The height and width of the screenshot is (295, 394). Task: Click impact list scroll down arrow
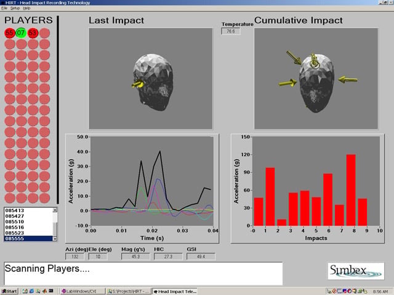(x=55, y=239)
